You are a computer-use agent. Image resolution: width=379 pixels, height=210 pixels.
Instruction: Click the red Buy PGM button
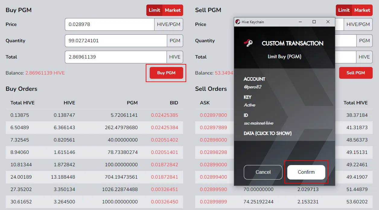coord(166,73)
